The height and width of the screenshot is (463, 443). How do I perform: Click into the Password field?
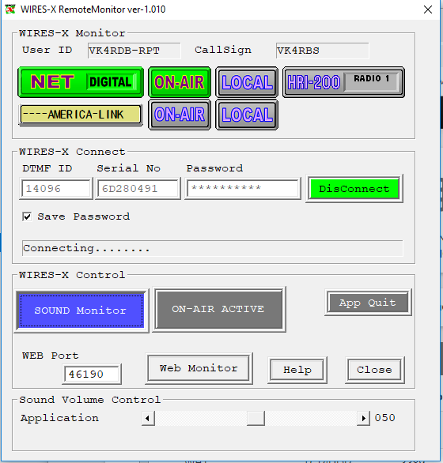[x=243, y=188]
